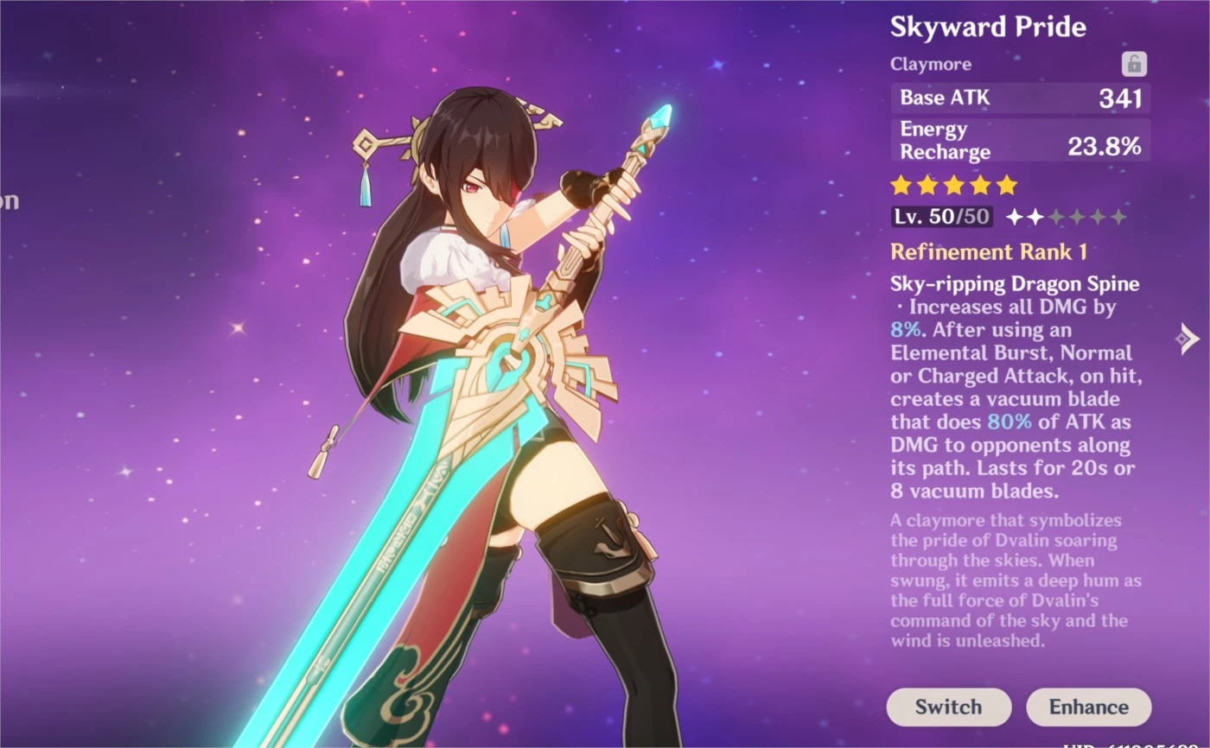Screen dimensions: 1210x748
Task: Click the highlighted 8% damage value
Action: tap(907, 330)
